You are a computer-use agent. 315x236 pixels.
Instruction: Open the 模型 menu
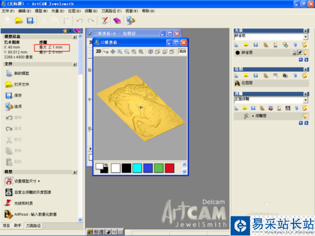click(x=41, y=11)
